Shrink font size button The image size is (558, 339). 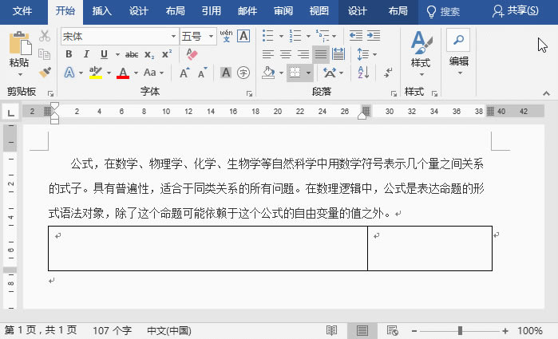pyautogui.click(x=202, y=73)
